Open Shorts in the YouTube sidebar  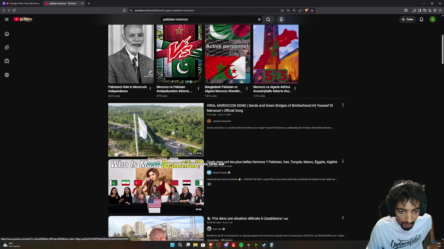coord(7,47)
